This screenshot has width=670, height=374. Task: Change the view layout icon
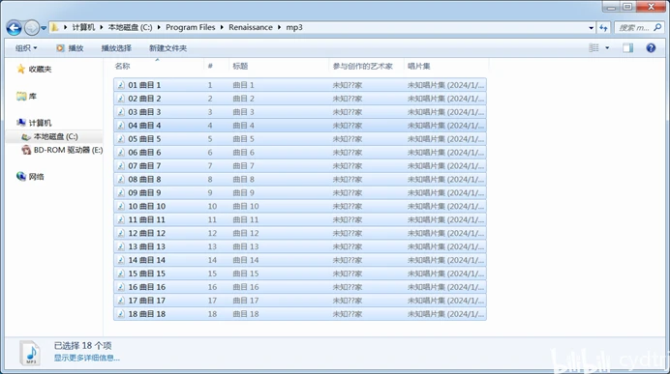click(x=594, y=47)
